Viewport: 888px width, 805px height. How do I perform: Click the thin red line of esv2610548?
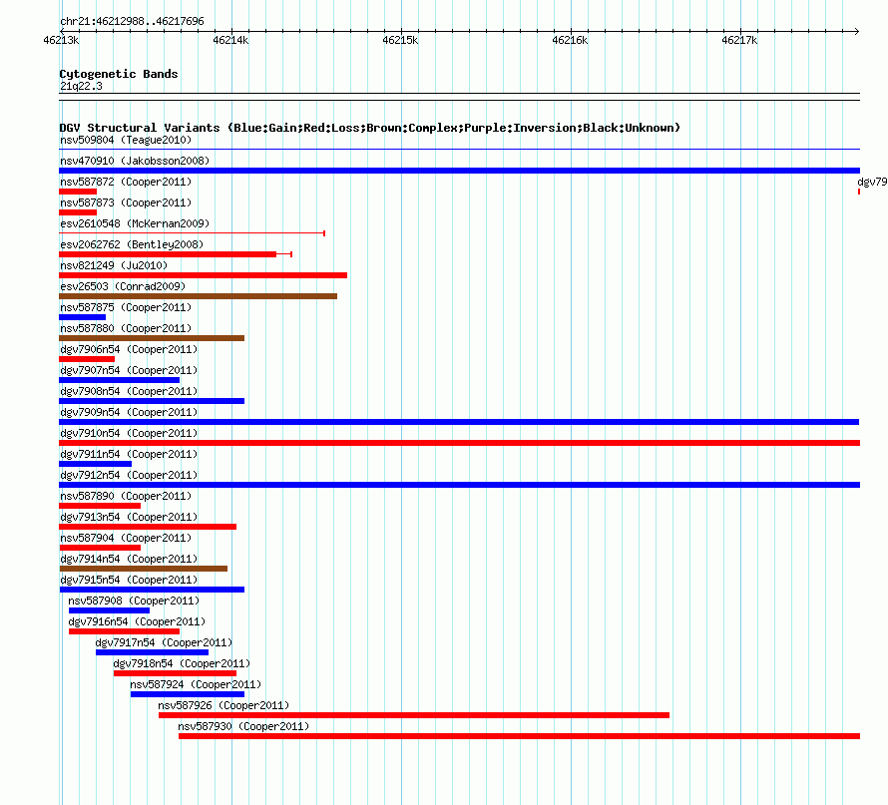(192, 233)
